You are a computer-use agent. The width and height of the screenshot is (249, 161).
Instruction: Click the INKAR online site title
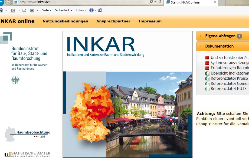17,21
